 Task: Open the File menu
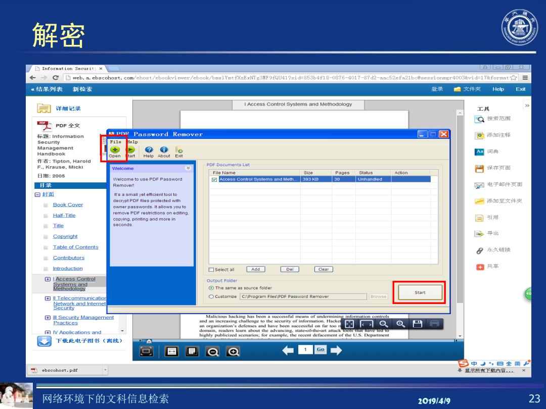click(116, 142)
